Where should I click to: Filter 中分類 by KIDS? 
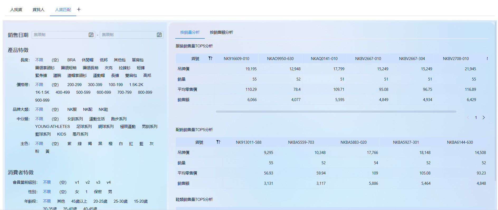click(61, 134)
